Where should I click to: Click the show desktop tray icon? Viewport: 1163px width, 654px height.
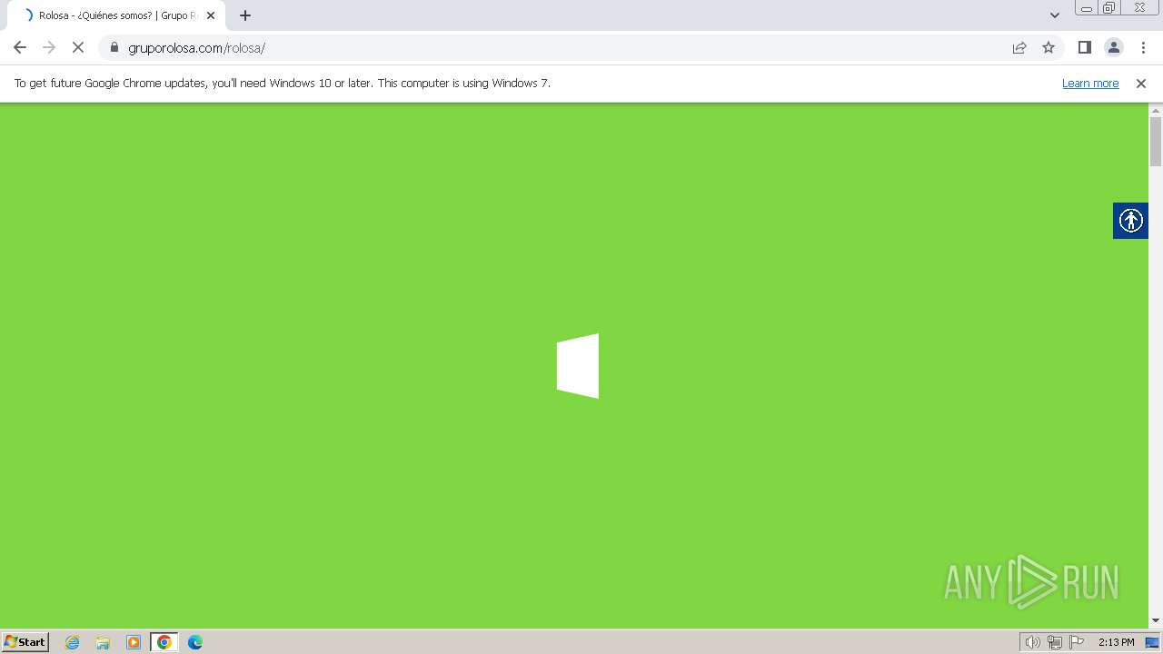[x=1152, y=642]
